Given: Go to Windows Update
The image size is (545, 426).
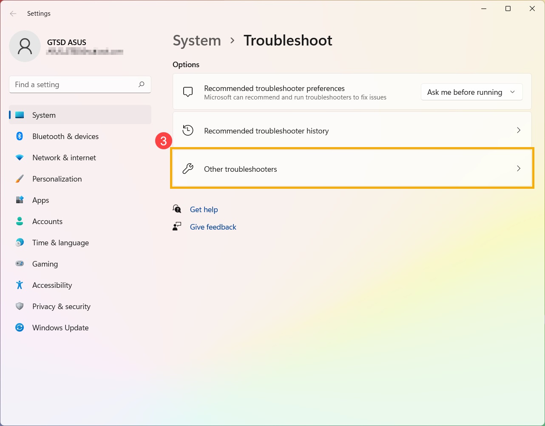Looking at the screenshot, I should tap(80, 327).
